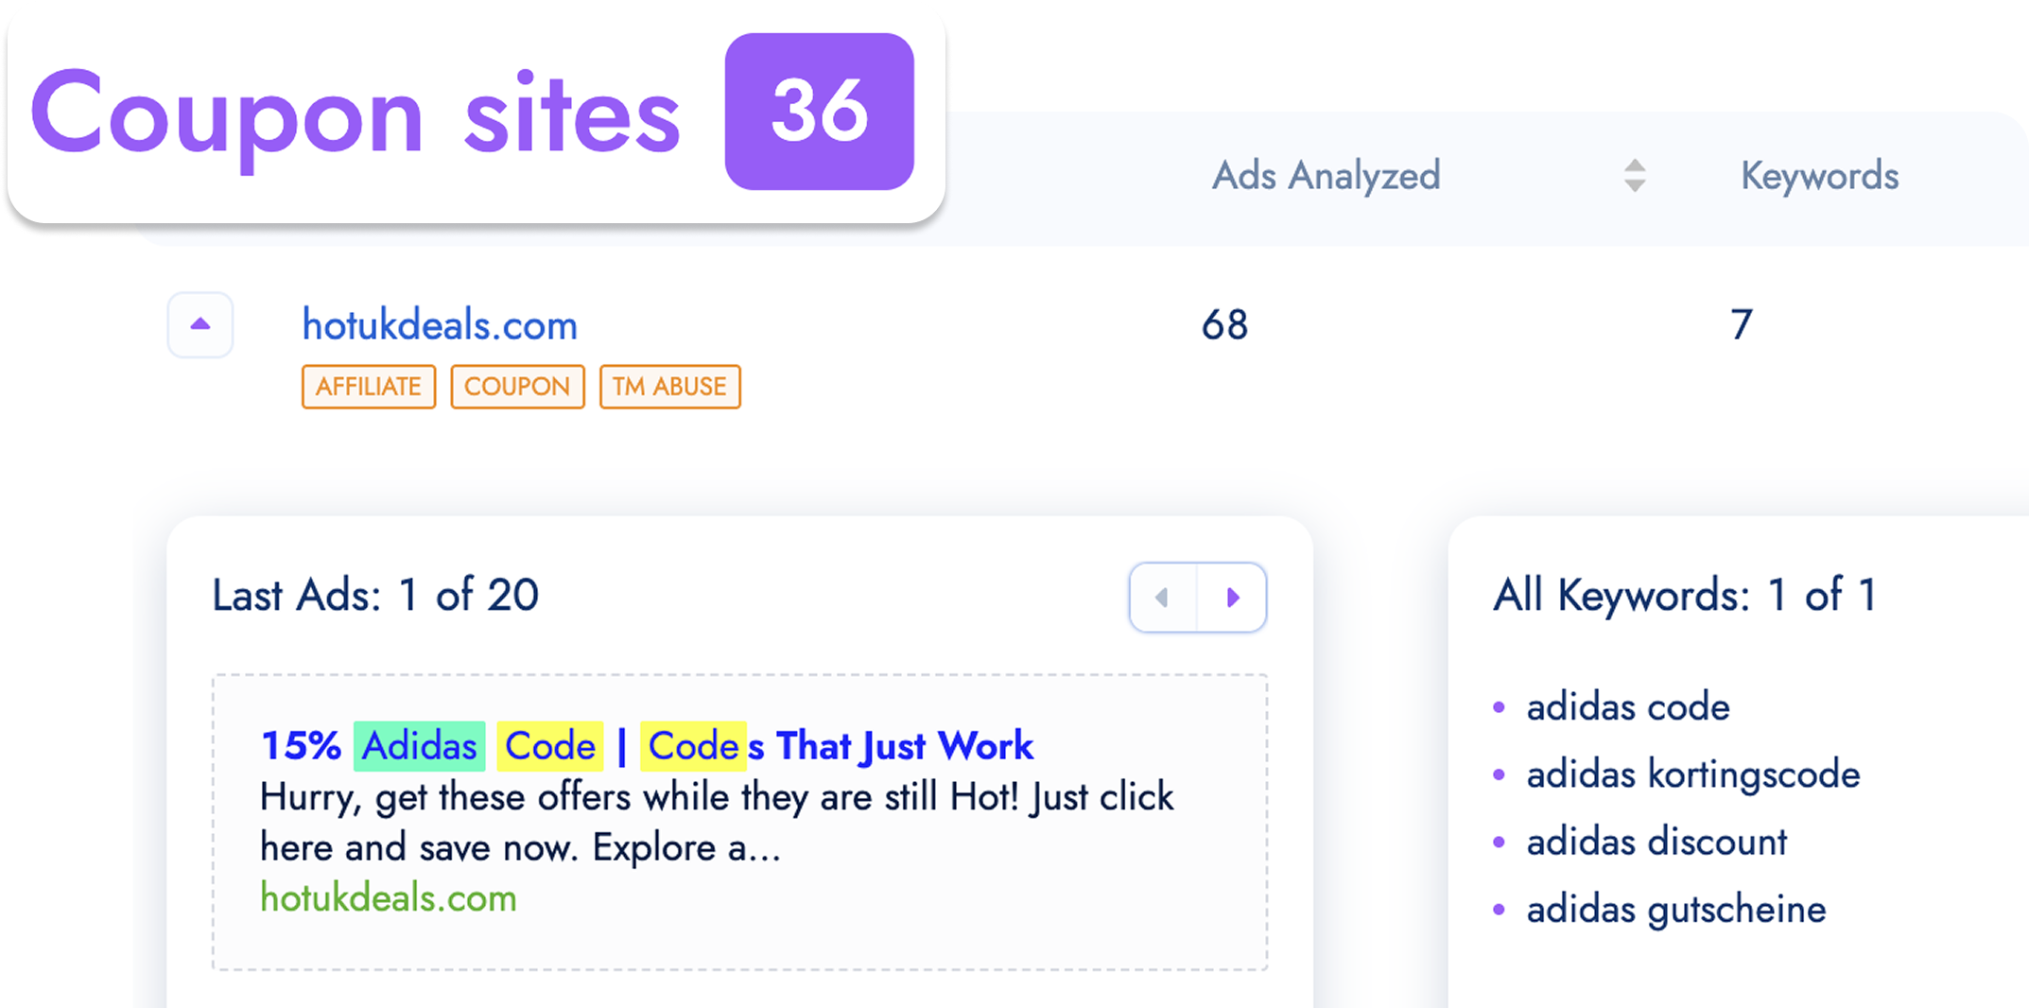
Task: Click the Keywords column header
Action: 1819,176
